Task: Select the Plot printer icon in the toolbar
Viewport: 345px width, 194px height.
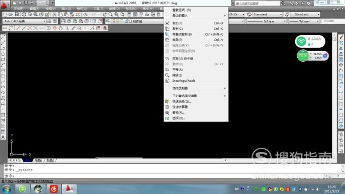Action: coord(24,14)
